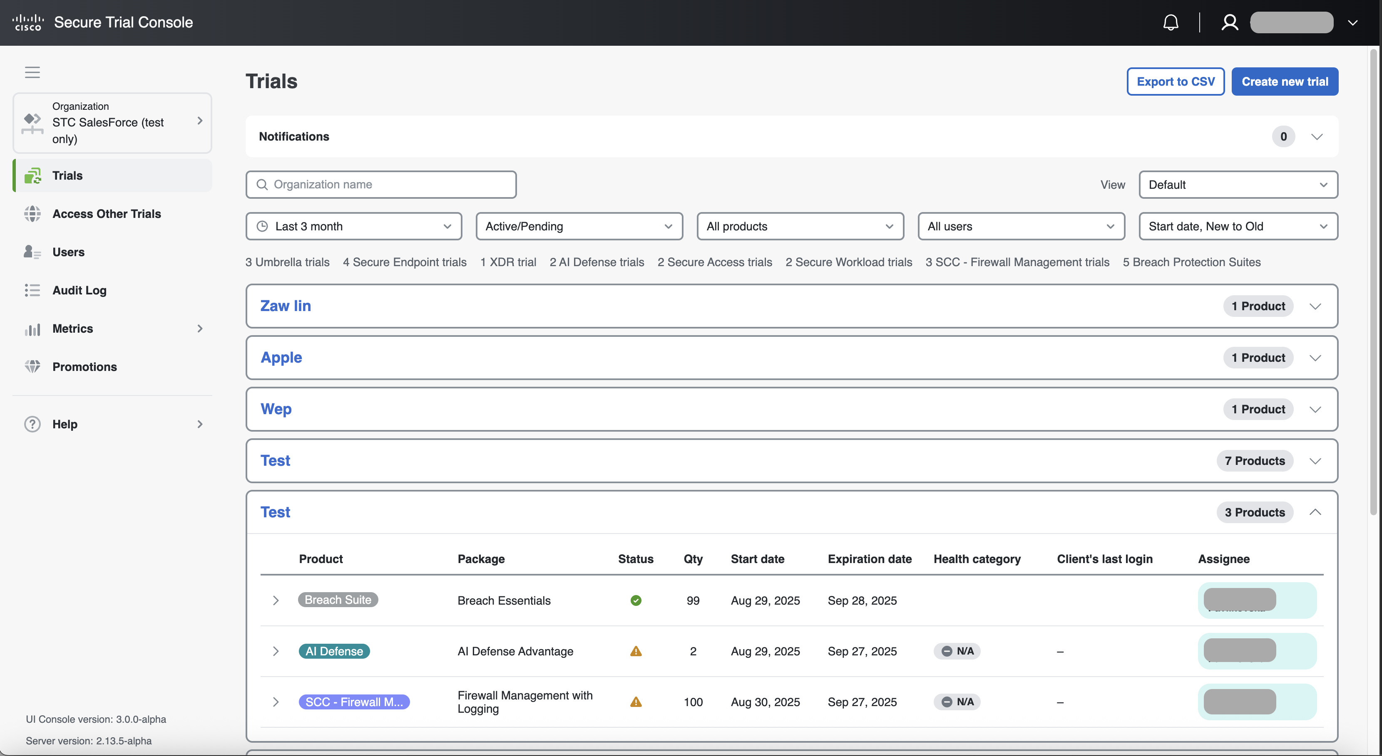Open the All products filter dropdown

point(799,226)
